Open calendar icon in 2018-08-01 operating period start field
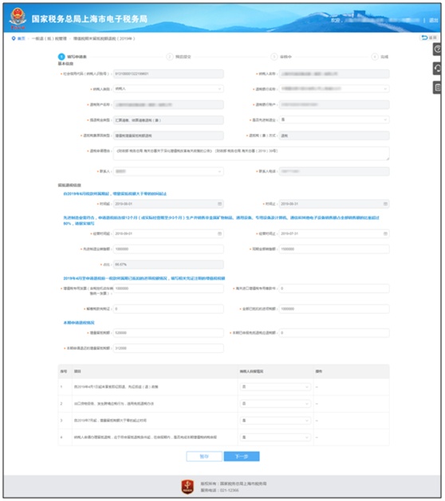Screen dimensions: 445x501 (220, 233)
